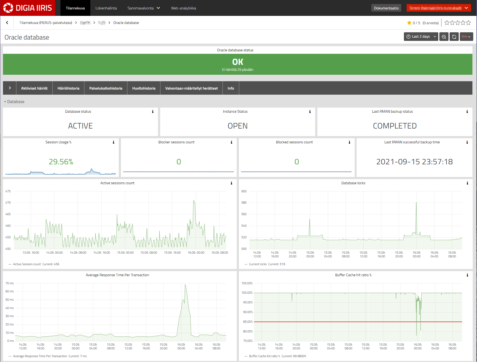Rate the dashboard four stars
The height and width of the screenshot is (362, 477).
pos(463,23)
